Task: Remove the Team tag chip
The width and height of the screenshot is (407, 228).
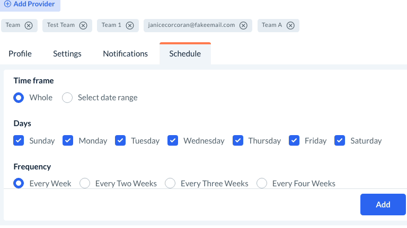Action: (29, 25)
